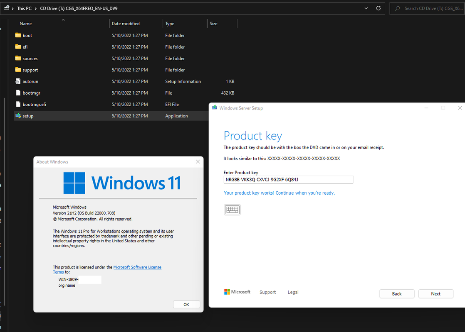
Task: Click the Setup Information type cell
Action: pos(183,81)
